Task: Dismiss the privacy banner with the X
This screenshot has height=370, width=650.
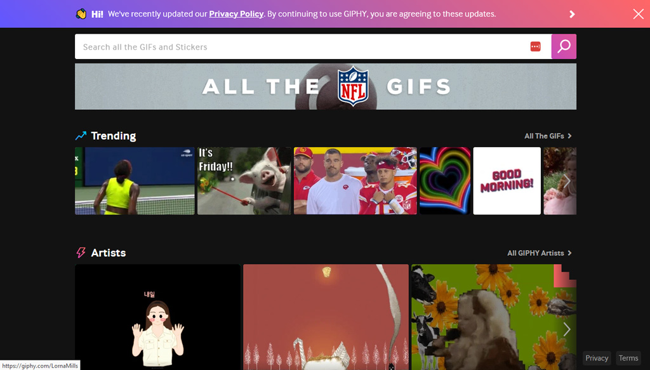Action: tap(639, 14)
